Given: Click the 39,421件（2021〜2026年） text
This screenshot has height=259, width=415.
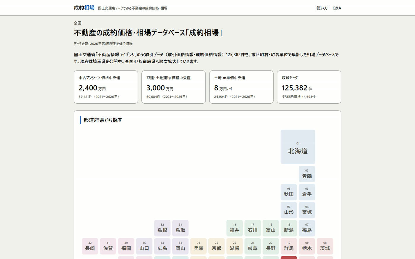Looking at the screenshot, I should coord(100,97).
